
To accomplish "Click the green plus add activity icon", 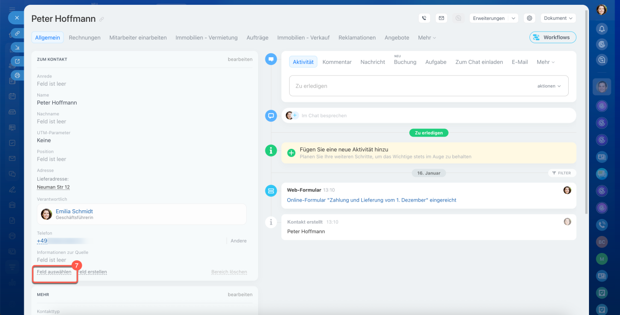I will 291,153.
